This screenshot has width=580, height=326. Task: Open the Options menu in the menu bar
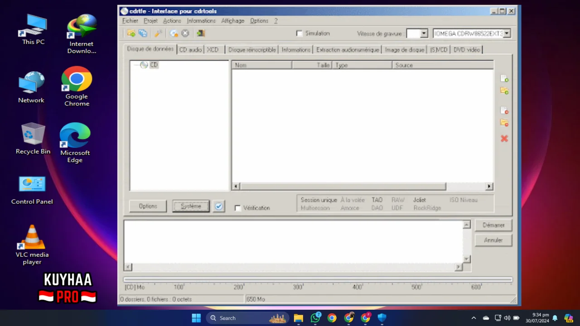pos(259,21)
